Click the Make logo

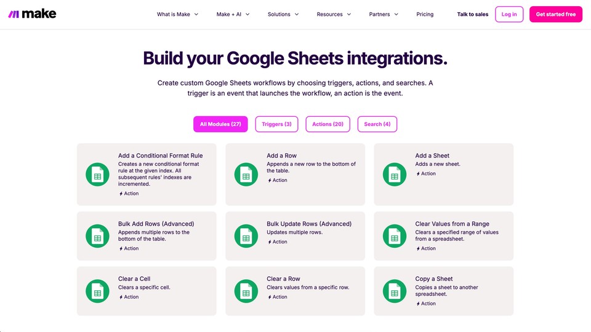(x=32, y=14)
